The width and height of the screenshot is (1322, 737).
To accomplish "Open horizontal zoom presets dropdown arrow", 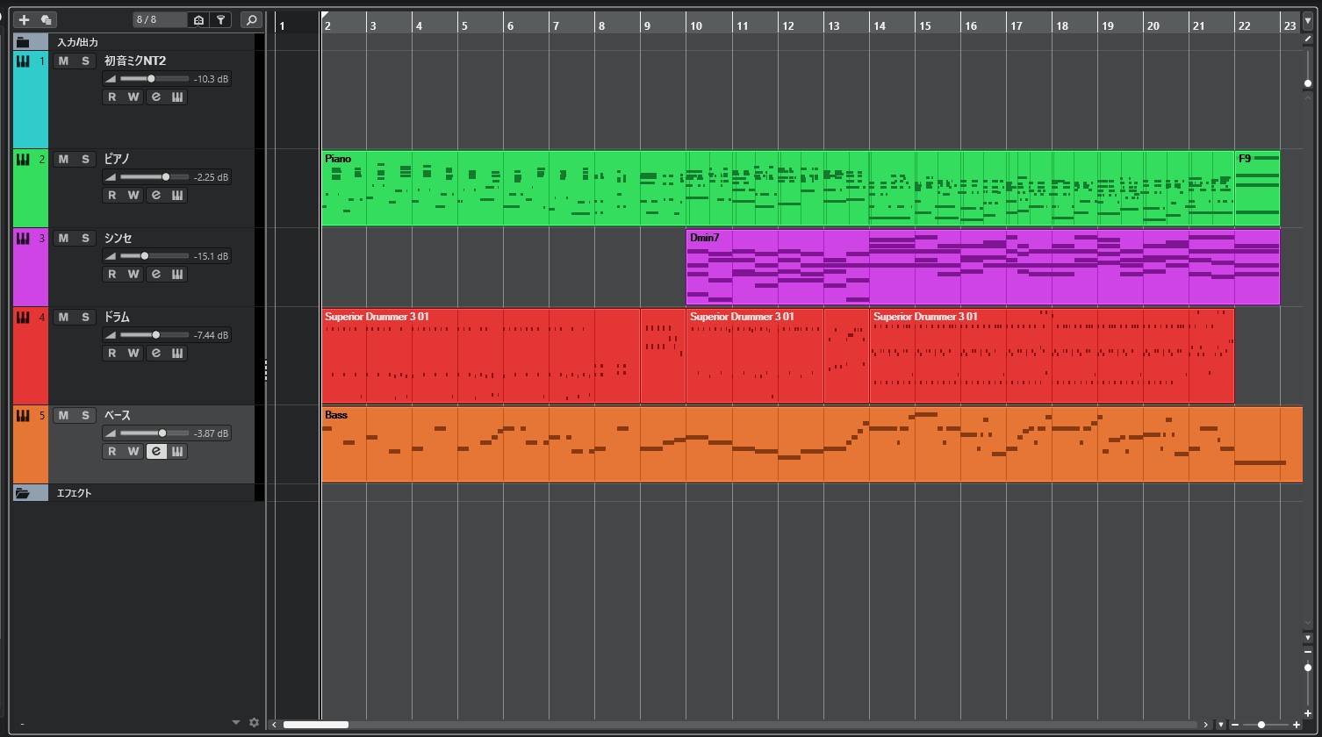I will pos(1220,725).
